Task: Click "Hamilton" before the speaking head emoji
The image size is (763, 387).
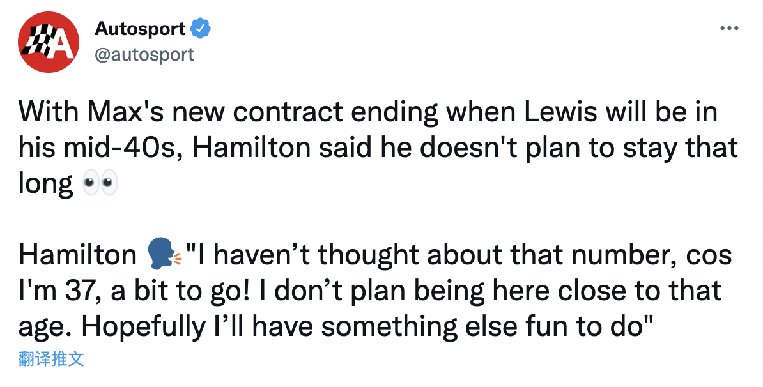Action: [x=77, y=255]
